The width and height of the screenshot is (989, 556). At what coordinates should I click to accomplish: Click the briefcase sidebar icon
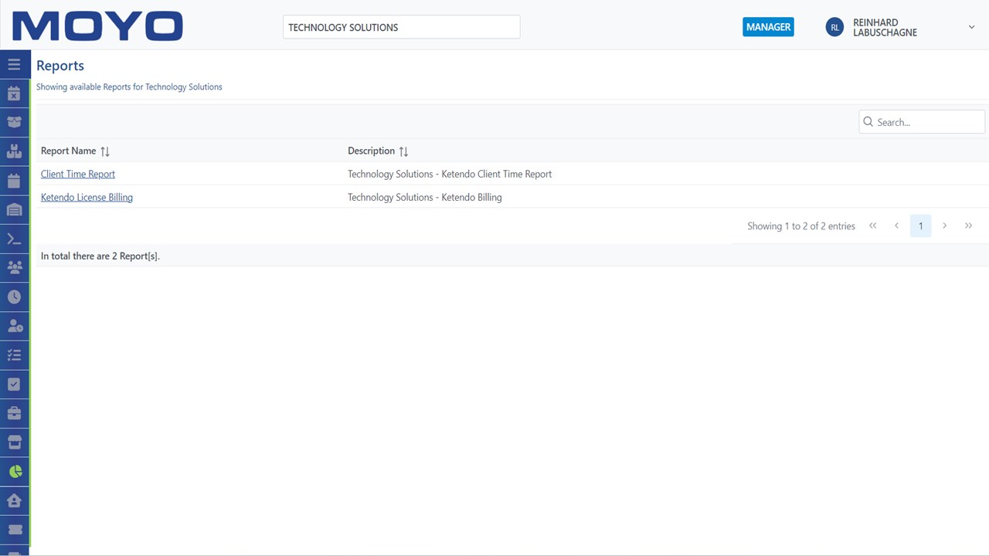coord(14,413)
